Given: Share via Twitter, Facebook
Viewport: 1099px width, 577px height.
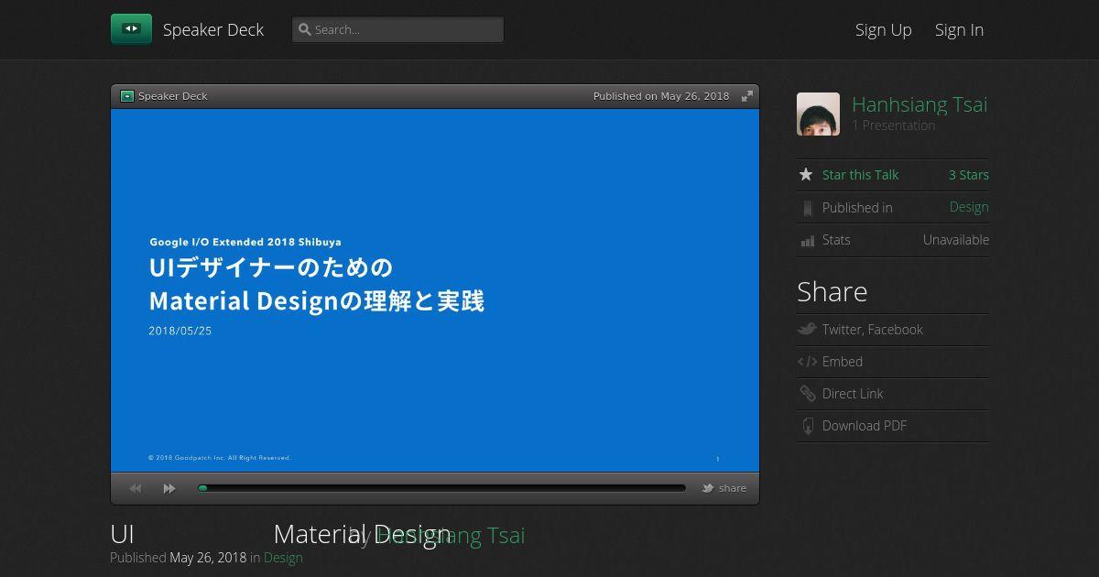Looking at the screenshot, I should pyautogui.click(x=872, y=330).
